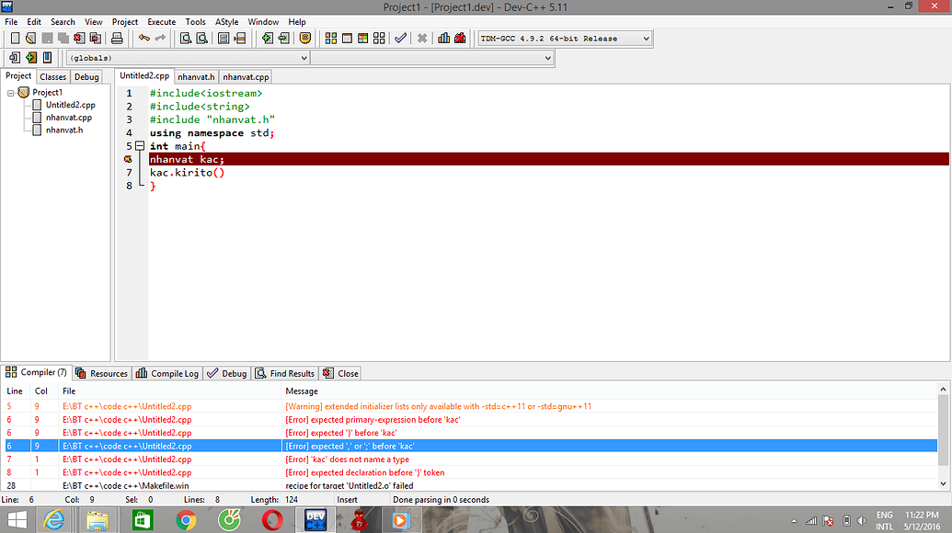Select the extended initializer lists warning row
The image size is (952, 533).
point(471,406)
